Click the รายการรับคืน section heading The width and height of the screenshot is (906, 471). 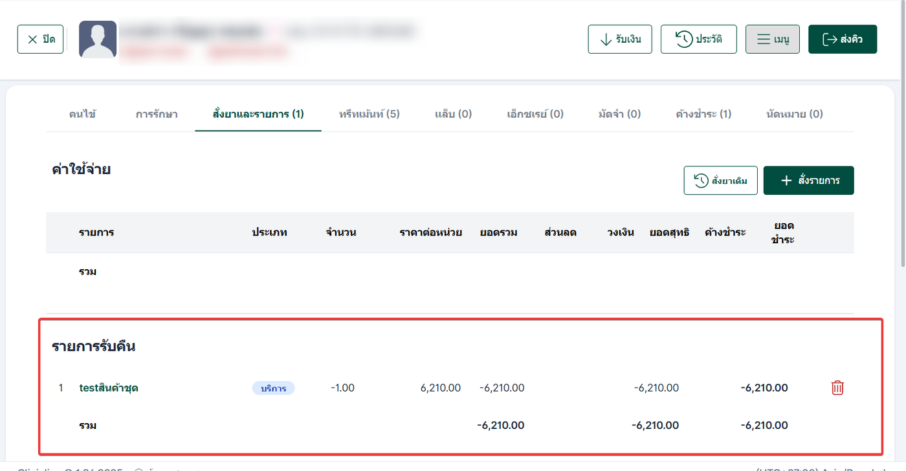click(93, 347)
